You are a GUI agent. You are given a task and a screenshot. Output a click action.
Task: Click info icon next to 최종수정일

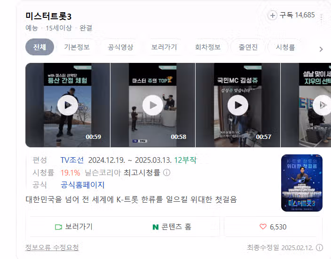pyautogui.click(x=319, y=247)
